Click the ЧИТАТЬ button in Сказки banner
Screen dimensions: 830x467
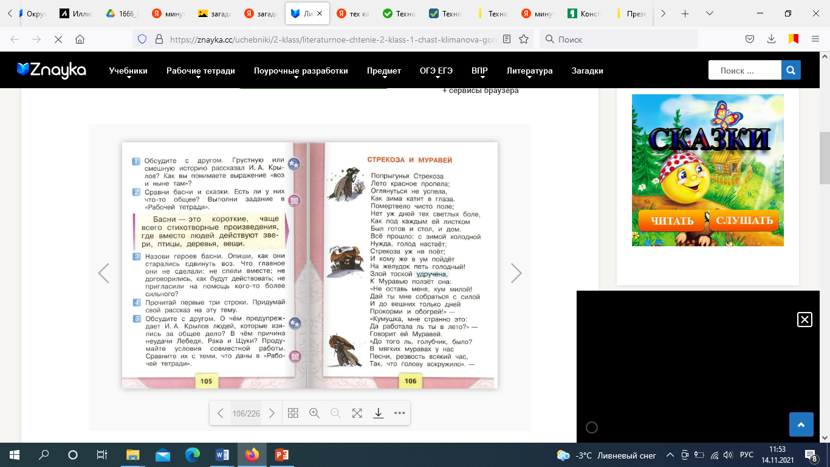(671, 221)
